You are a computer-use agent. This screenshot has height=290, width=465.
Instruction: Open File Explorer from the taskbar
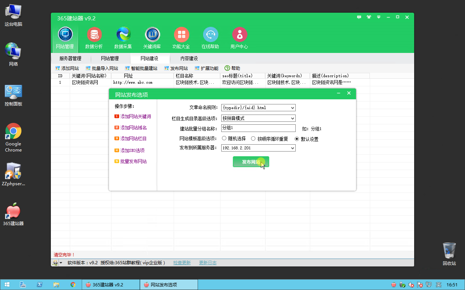tap(56, 285)
